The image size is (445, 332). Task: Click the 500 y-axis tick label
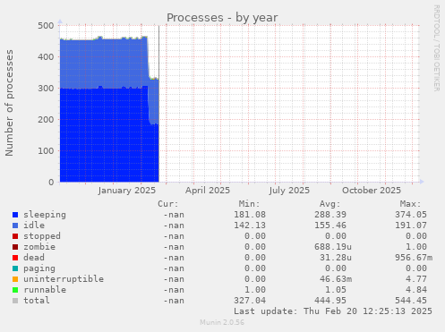[x=46, y=26]
